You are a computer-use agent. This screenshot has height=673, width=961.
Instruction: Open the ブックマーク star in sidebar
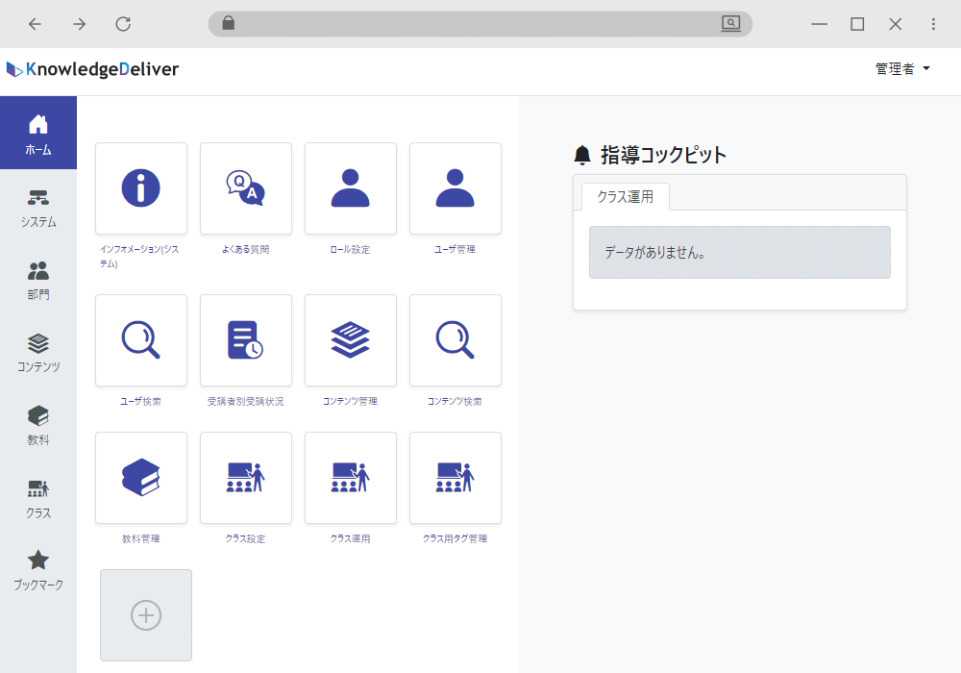pyautogui.click(x=38, y=571)
